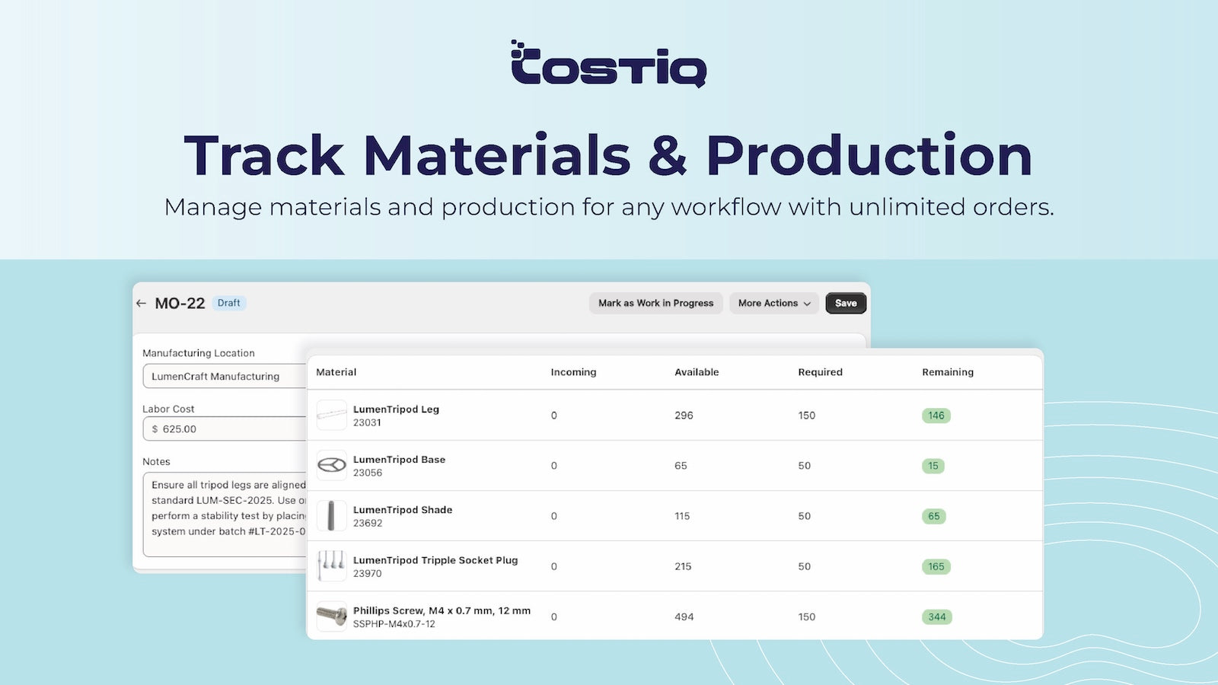Click the 344 remaining badge

point(937,616)
